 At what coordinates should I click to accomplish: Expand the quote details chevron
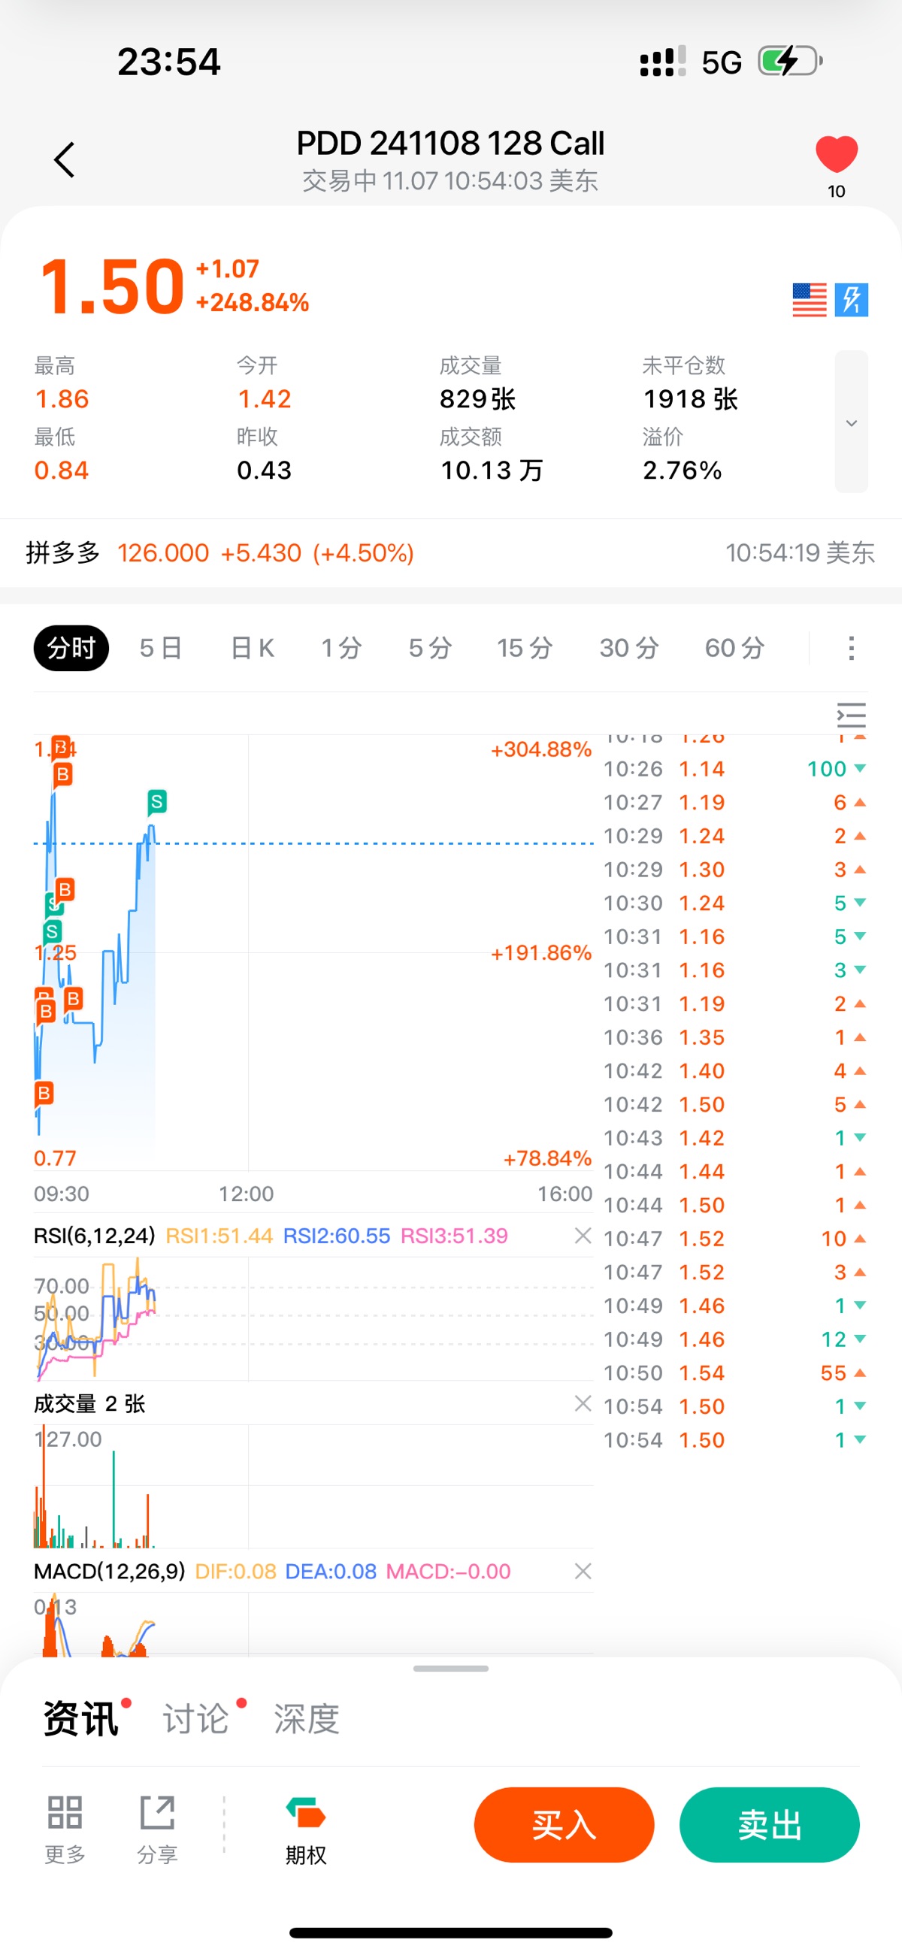coord(851,422)
